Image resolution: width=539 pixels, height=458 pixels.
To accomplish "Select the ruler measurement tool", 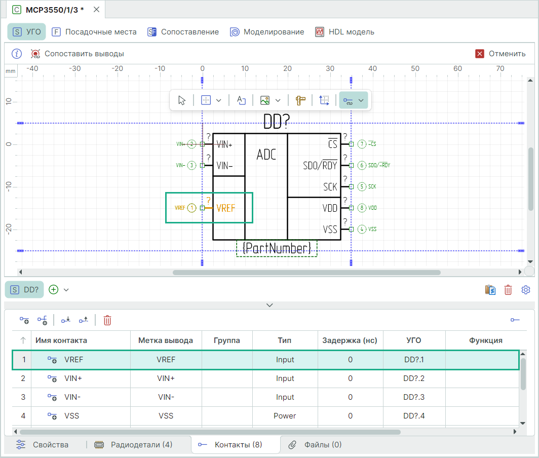I will pos(301,100).
